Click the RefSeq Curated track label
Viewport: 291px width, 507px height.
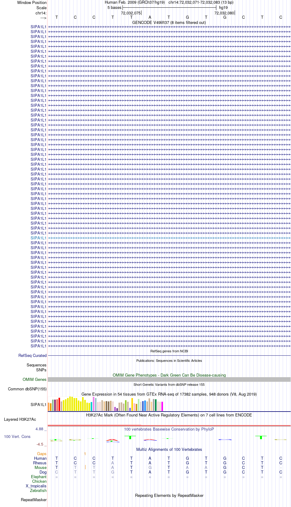coord(32,355)
